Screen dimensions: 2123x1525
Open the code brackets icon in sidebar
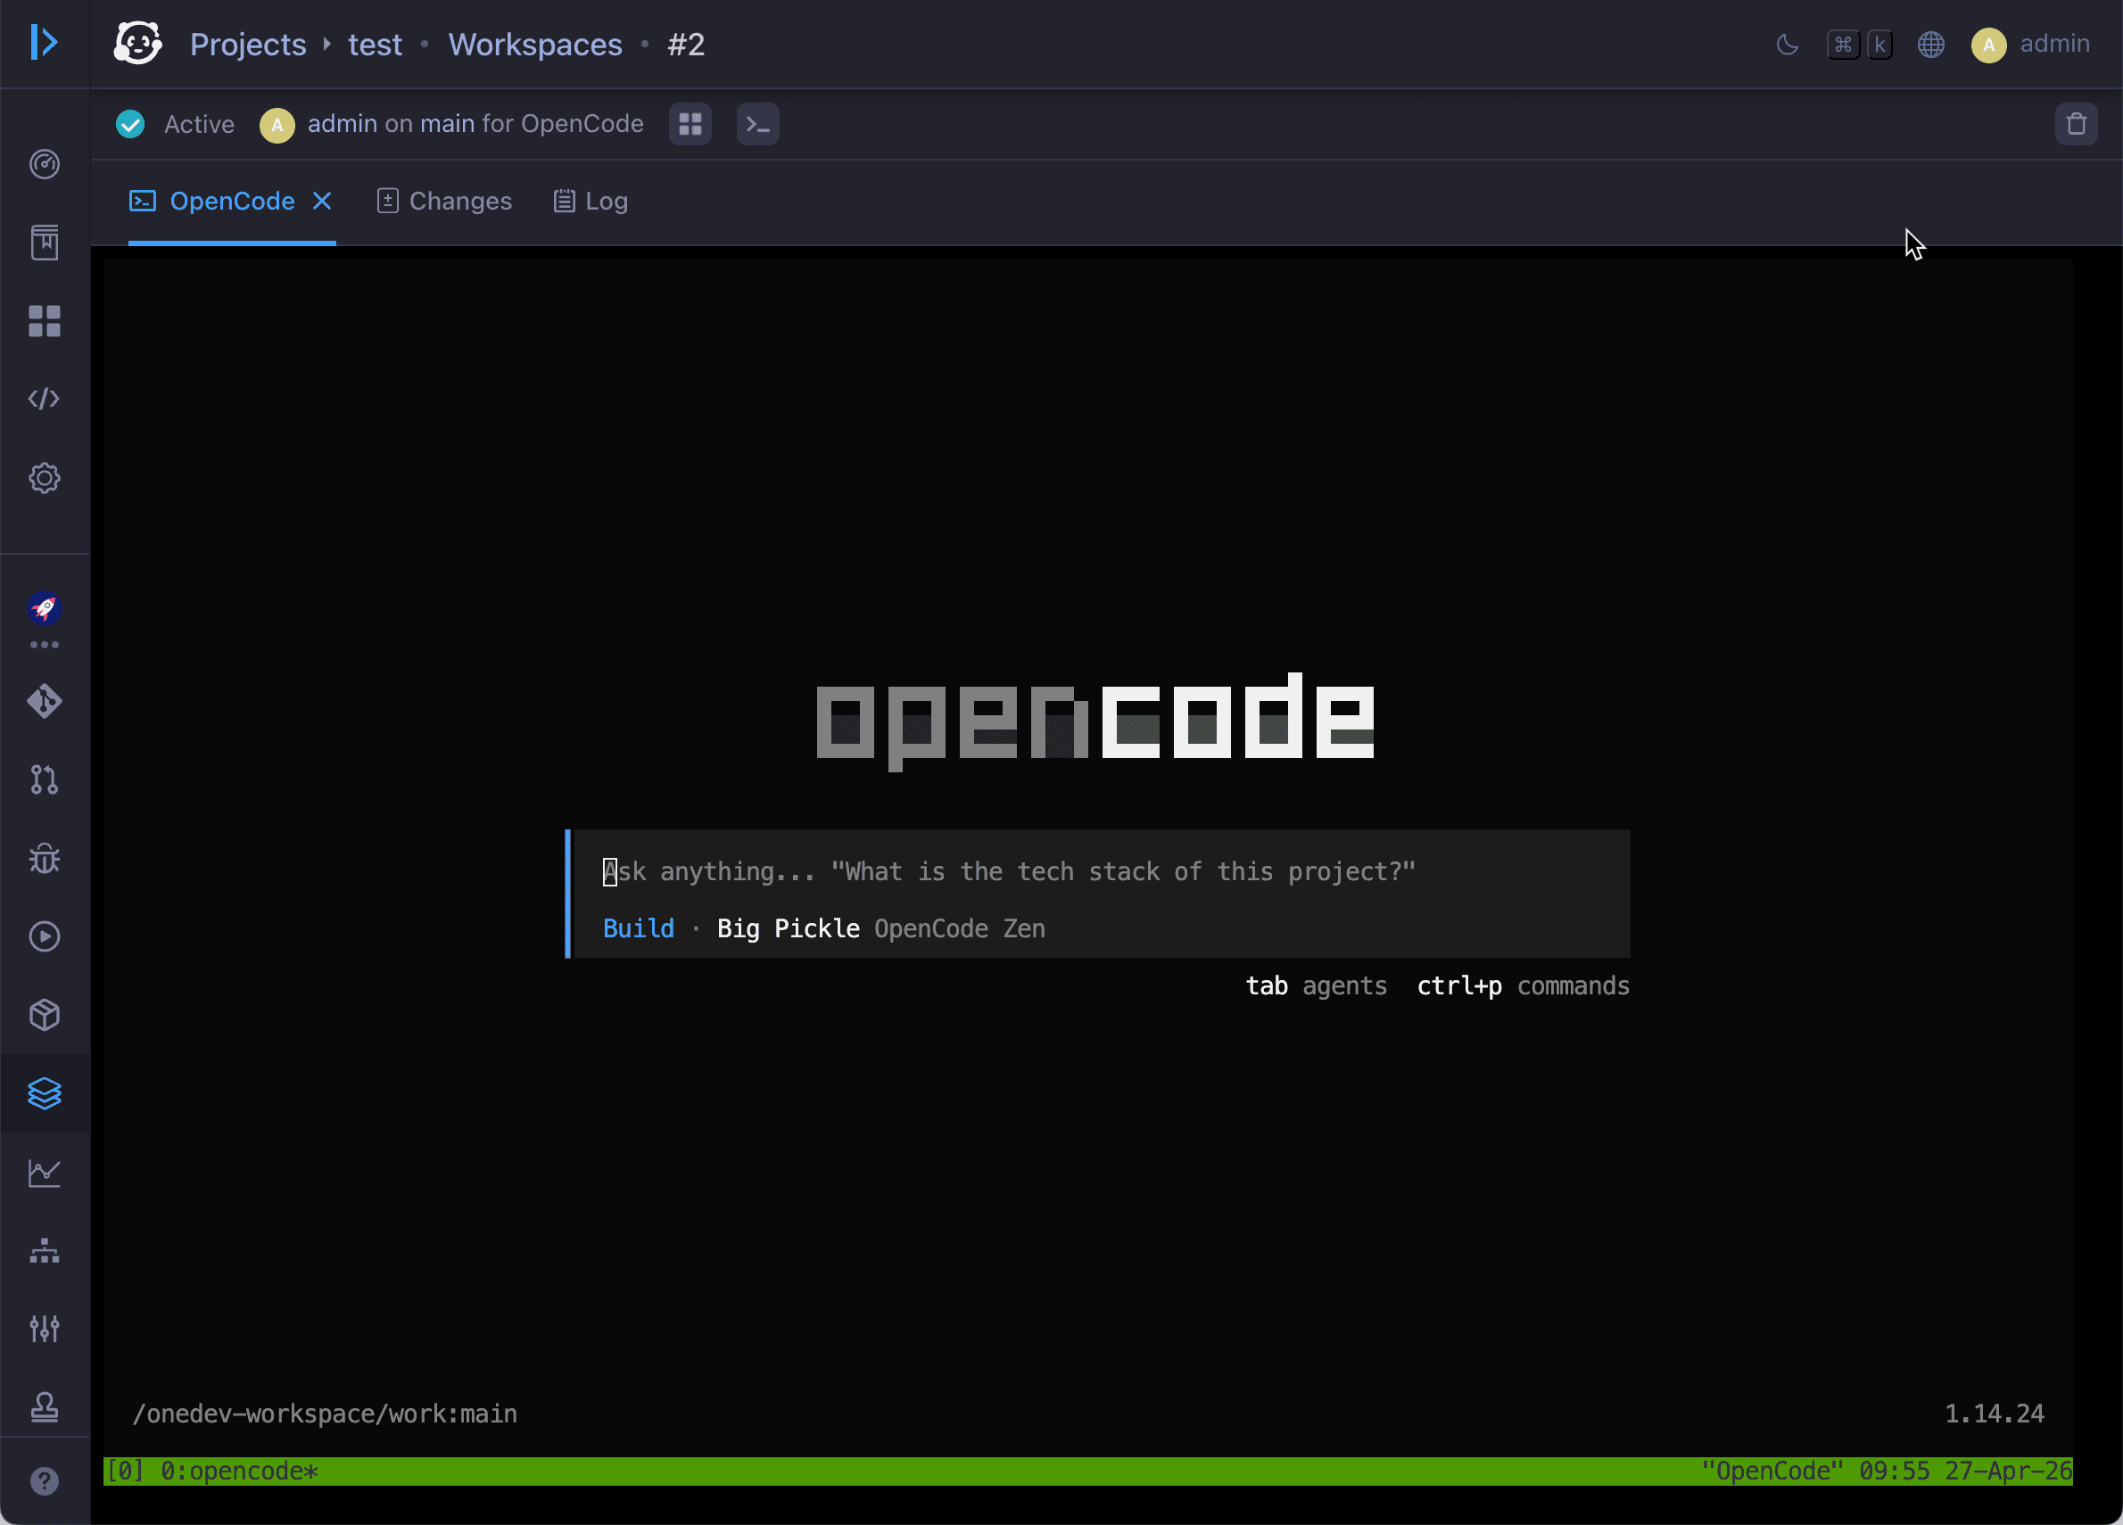click(x=44, y=400)
